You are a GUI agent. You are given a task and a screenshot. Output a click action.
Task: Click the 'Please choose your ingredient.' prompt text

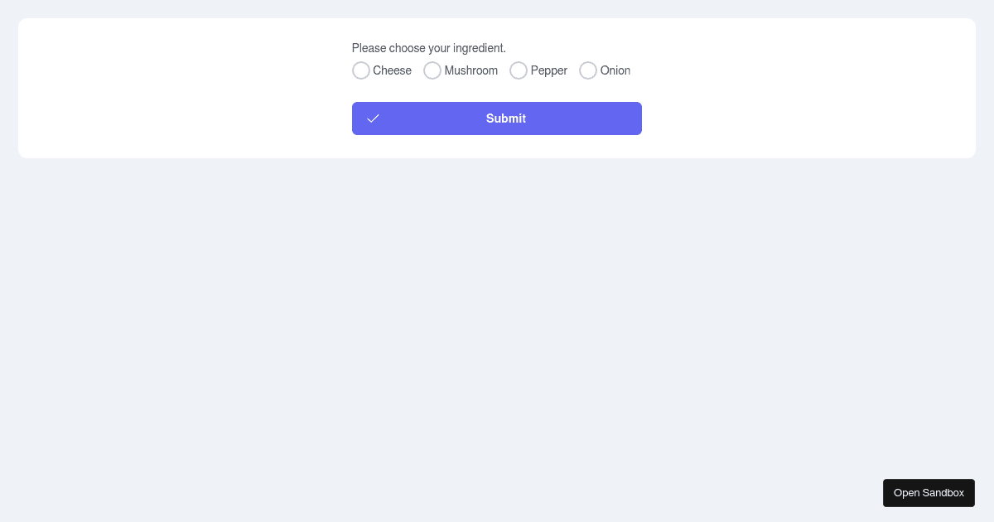429,48
